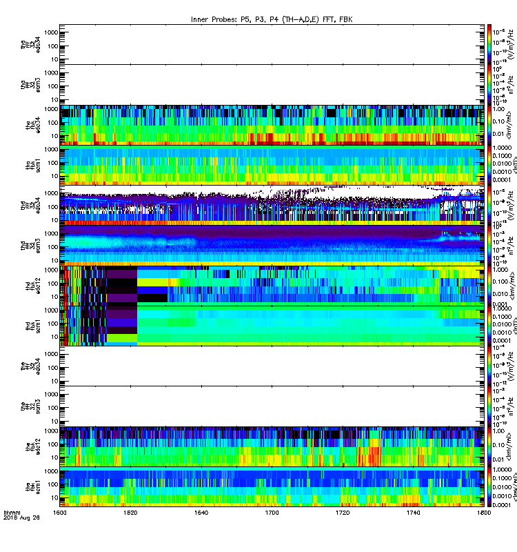Select the 'thd fbk scm1' axis label
Viewport: 517px width, 552px height.
33,326
